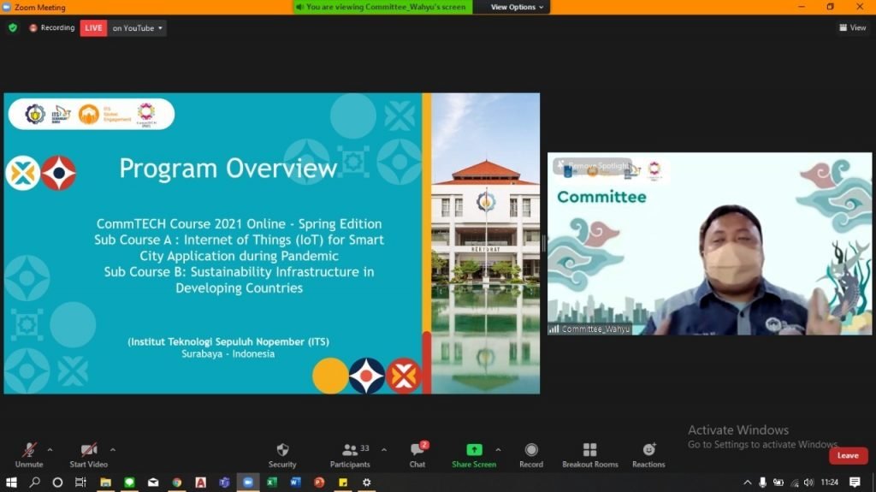This screenshot has height=492, width=876.
Task: Expand arrow next to Participants
Action: click(384, 449)
